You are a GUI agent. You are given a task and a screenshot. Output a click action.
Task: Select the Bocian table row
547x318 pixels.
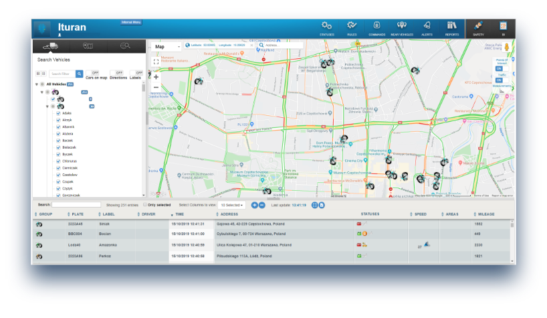pos(273,234)
